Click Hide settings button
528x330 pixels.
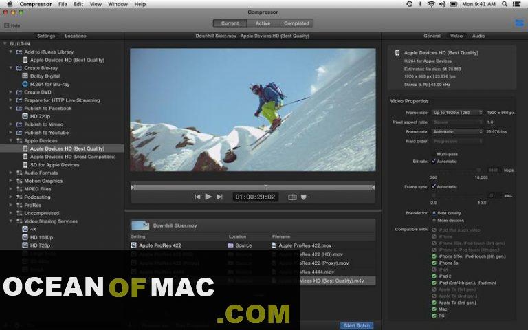coord(12,25)
